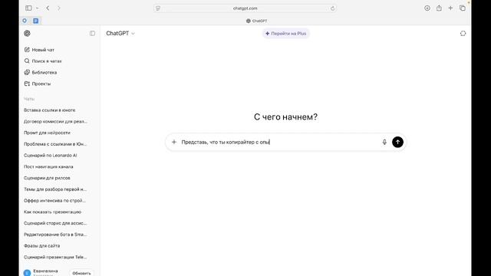Activate the microphone dictation icon
Viewport: 491px width, 276px height.
(384, 142)
